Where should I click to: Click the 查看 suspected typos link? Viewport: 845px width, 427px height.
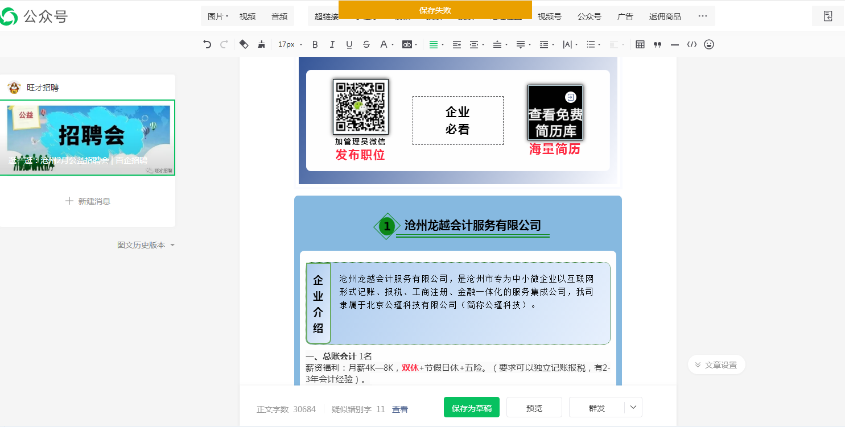pos(400,409)
